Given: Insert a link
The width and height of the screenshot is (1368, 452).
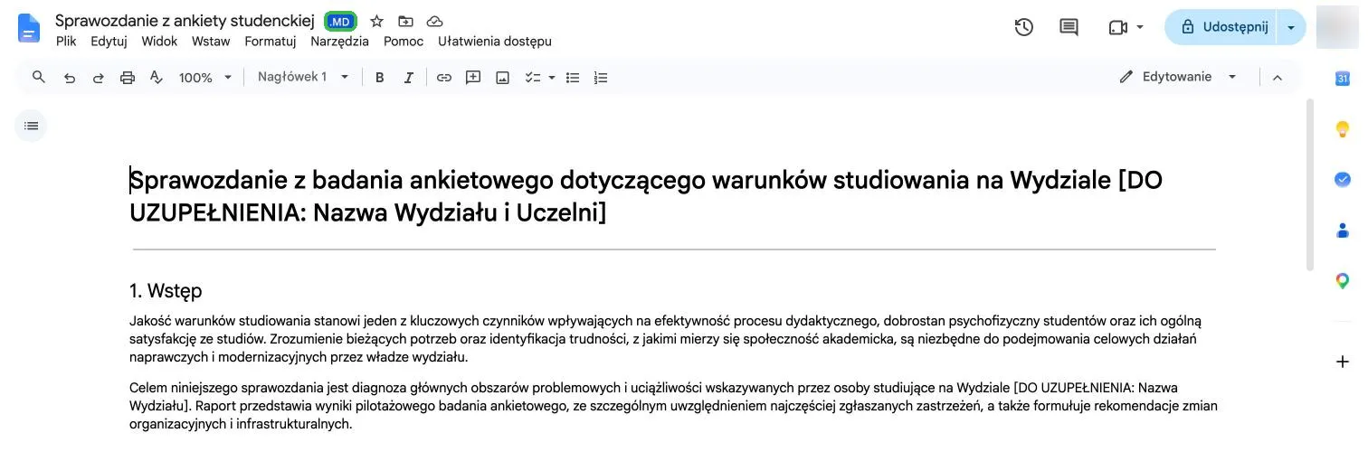Looking at the screenshot, I should 444,78.
